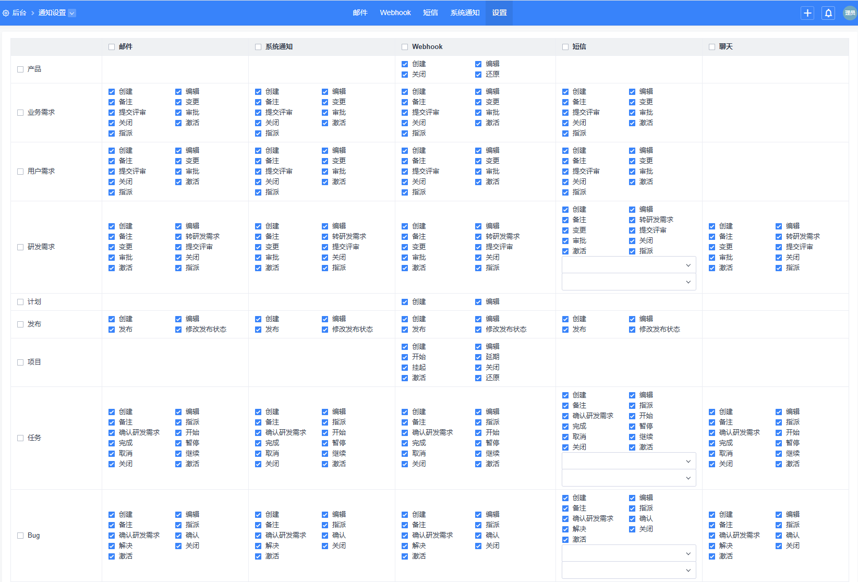Screen dimensions: 858x582
Task: Uncheck 延期 in 项目 Webhook cell
Action: 478,357
